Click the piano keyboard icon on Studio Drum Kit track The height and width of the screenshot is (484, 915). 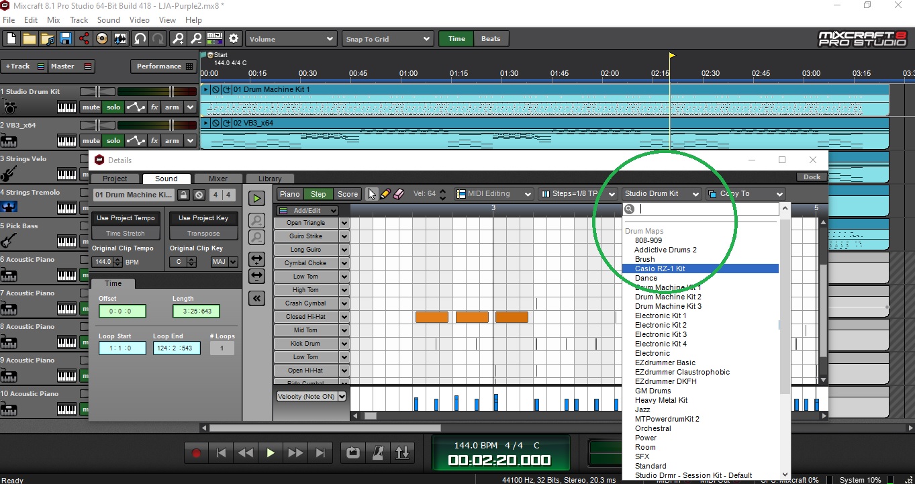(x=66, y=107)
